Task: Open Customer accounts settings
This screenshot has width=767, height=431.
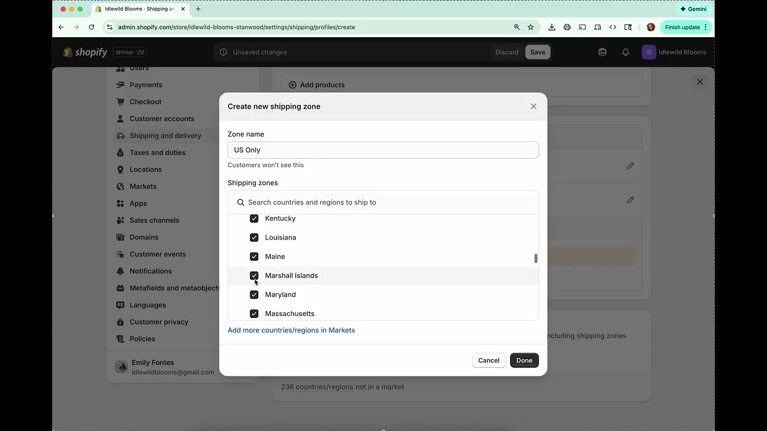Action: pos(162,119)
